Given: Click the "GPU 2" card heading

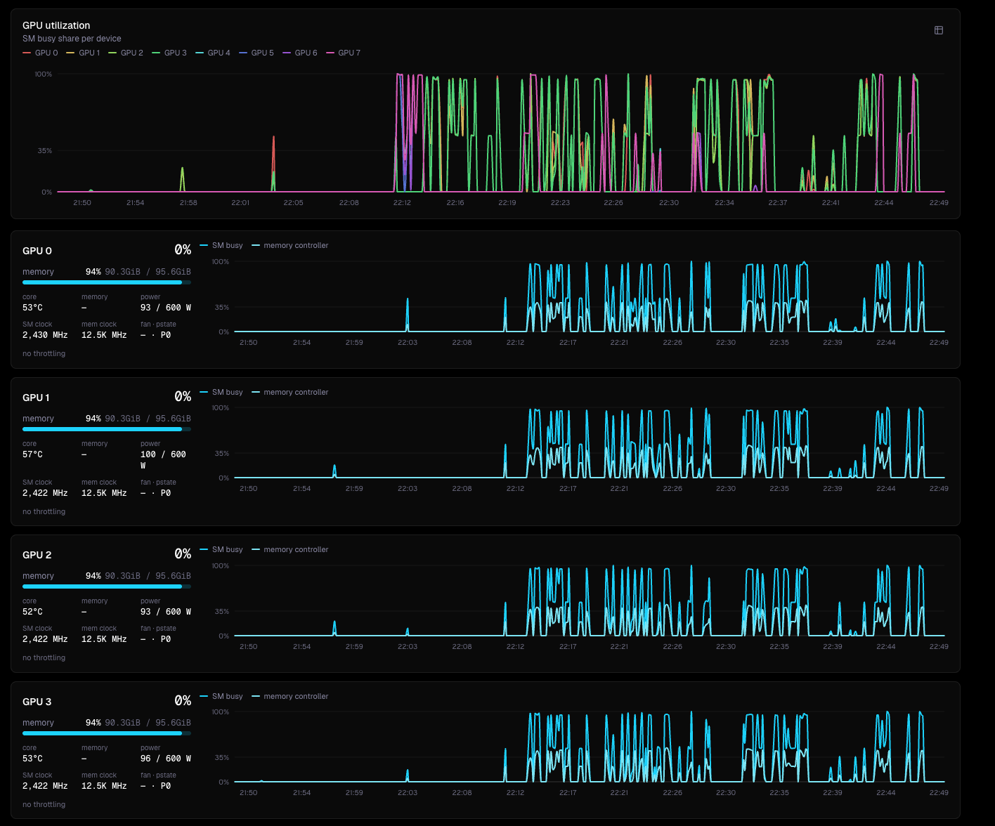Looking at the screenshot, I should pos(37,555).
